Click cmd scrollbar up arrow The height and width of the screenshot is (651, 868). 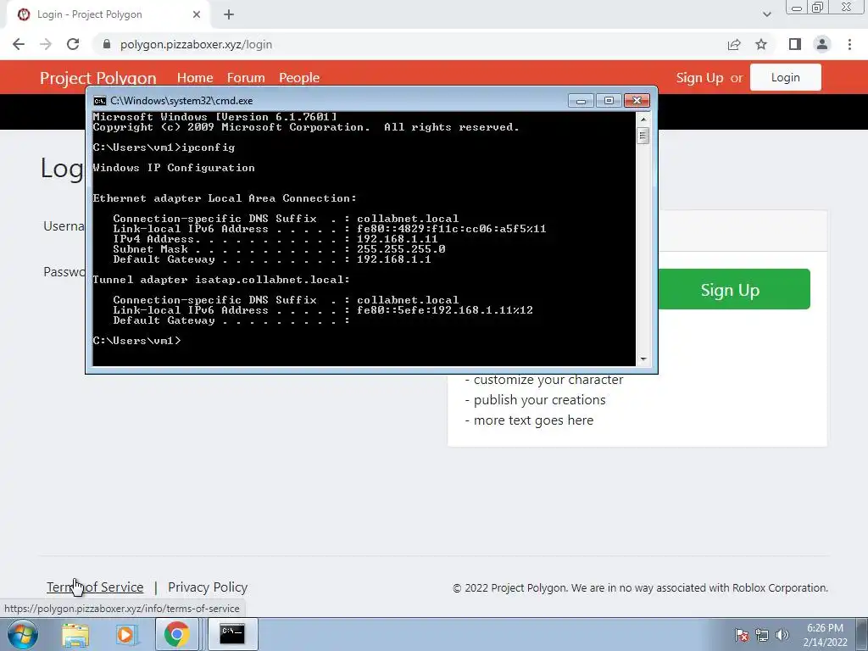[643, 119]
